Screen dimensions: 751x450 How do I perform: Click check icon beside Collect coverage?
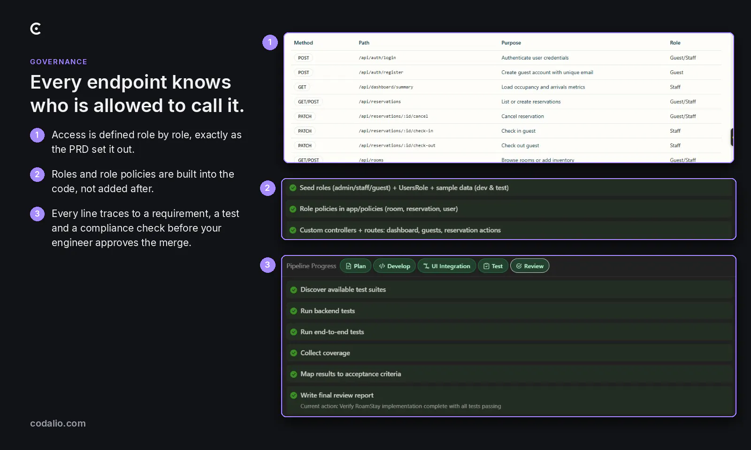(x=294, y=353)
